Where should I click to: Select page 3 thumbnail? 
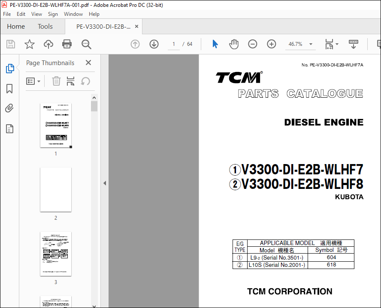coord(56,254)
